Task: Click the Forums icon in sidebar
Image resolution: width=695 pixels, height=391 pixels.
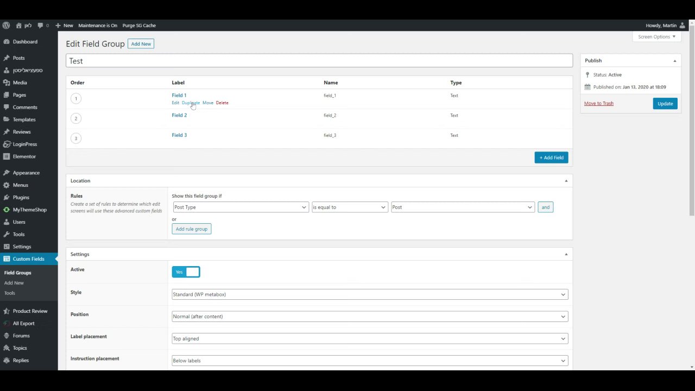Action: point(7,336)
